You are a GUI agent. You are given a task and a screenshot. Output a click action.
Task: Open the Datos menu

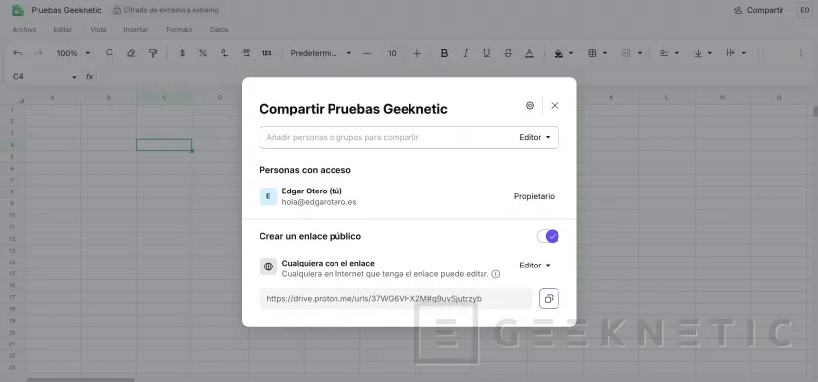pyautogui.click(x=219, y=30)
